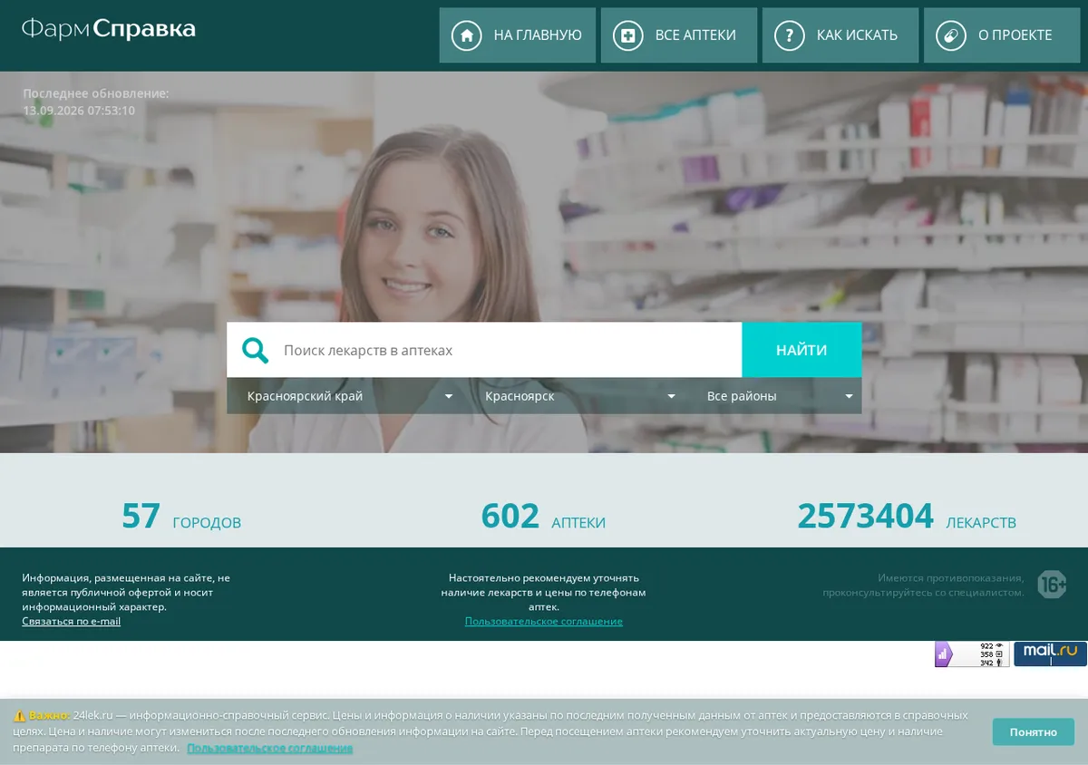Open Пользовательское соглашение link in the footer
This screenshot has width=1088, height=765.
pos(544,621)
